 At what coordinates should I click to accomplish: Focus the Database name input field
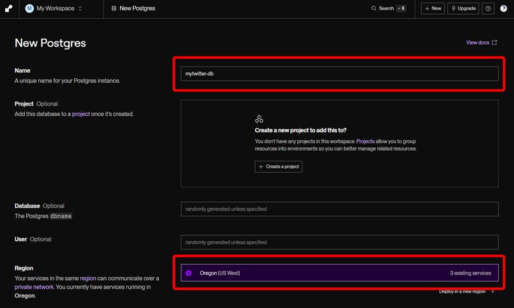click(x=339, y=209)
